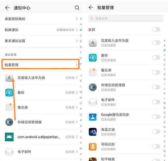168x161 pixels.
Task: Enable notifications for 百度输入法华为版
Action: tap(156, 43)
